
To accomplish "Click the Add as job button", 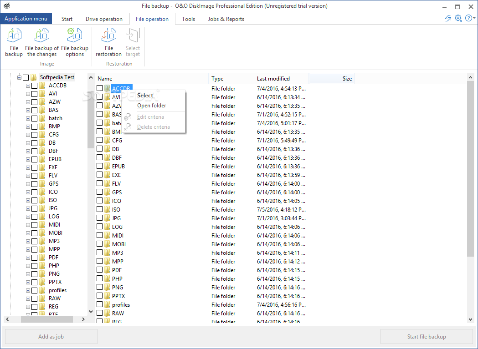I will (x=51, y=337).
